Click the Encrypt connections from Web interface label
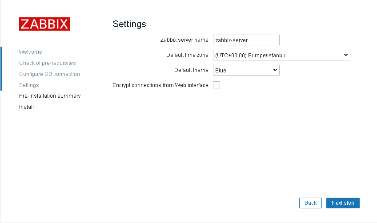 point(160,85)
